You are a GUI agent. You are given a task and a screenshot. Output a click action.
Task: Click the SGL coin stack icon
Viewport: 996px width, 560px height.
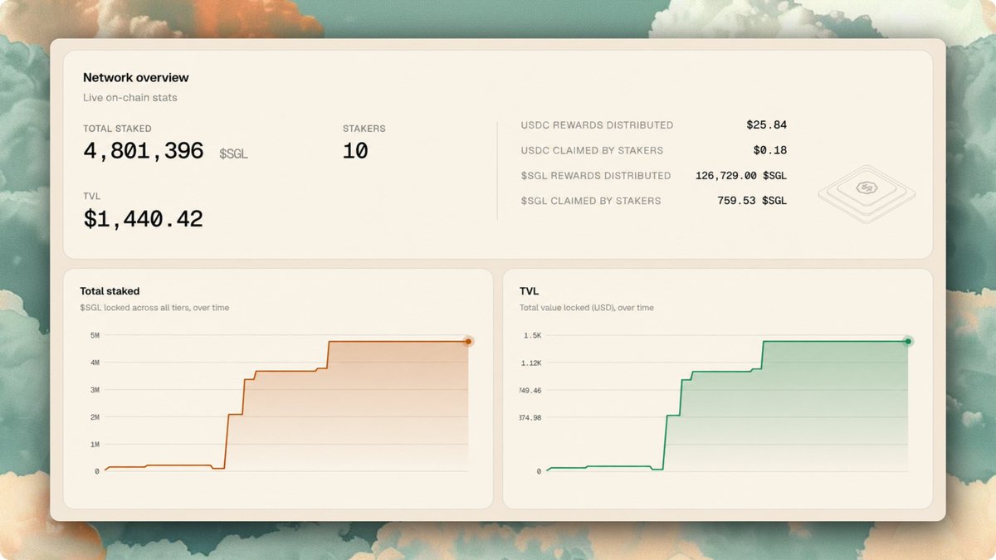click(x=867, y=194)
